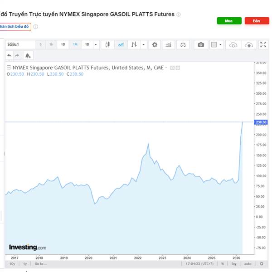Save chart layout to cloud

[249, 45]
